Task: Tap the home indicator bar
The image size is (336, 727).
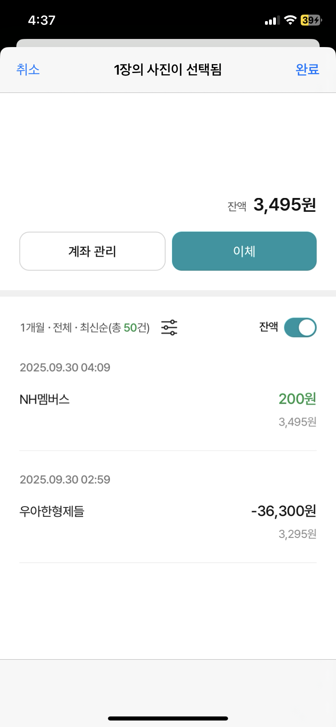Action: [x=168, y=718]
